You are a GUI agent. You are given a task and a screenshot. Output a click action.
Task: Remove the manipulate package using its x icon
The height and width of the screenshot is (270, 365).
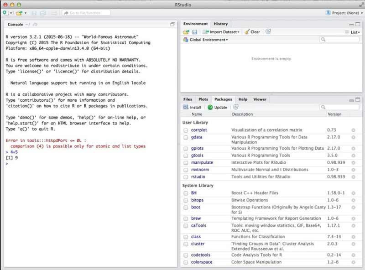(x=353, y=163)
